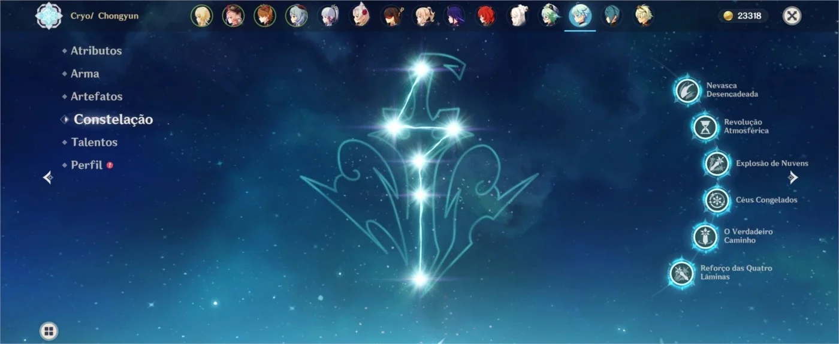Click the leftmost star of the constellation

pos(393,126)
